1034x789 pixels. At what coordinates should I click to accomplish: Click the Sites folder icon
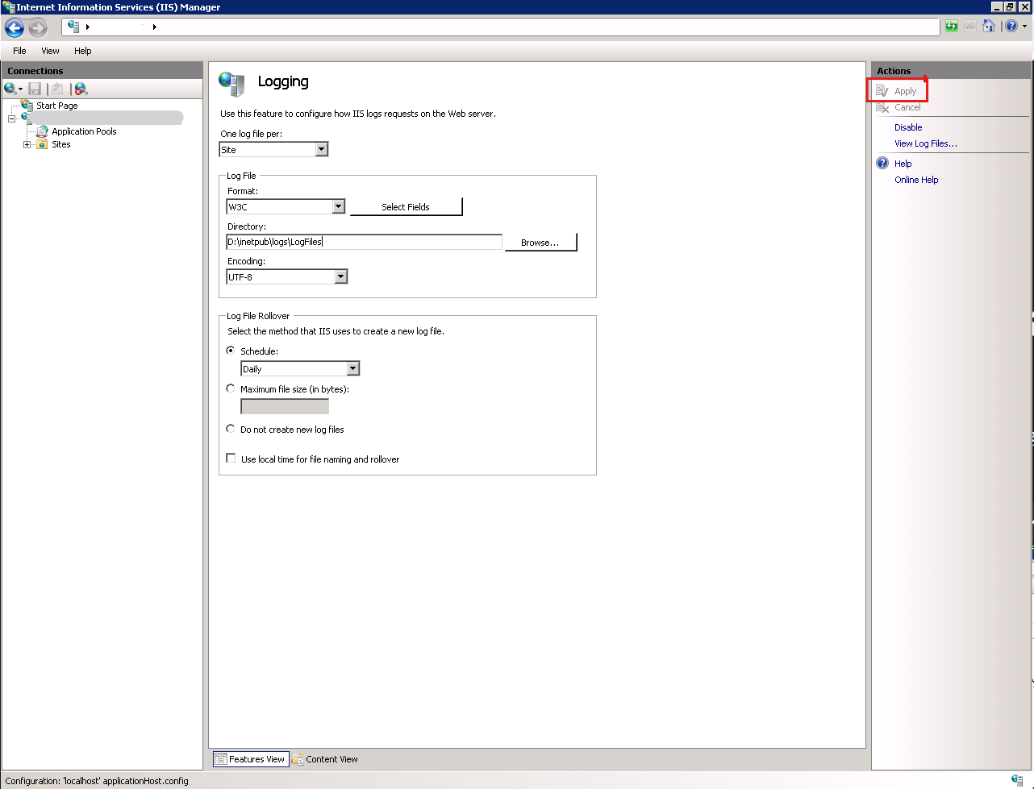point(42,144)
